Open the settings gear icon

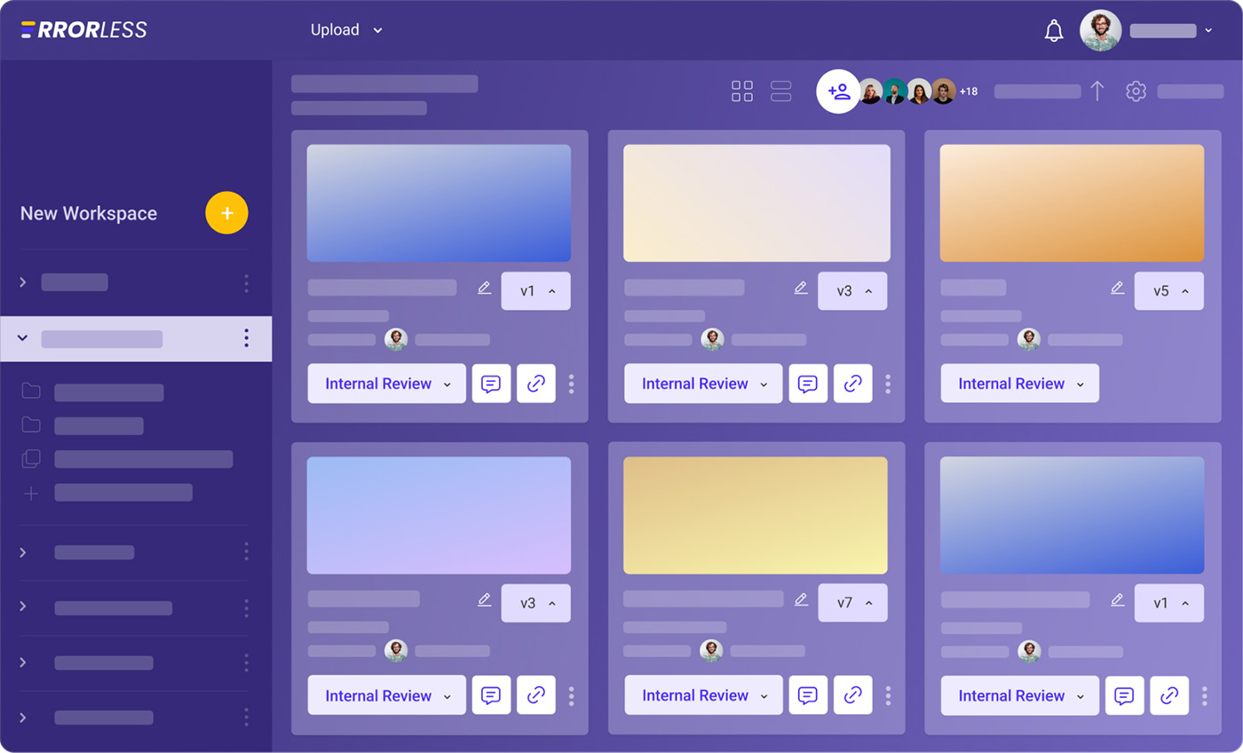1136,91
